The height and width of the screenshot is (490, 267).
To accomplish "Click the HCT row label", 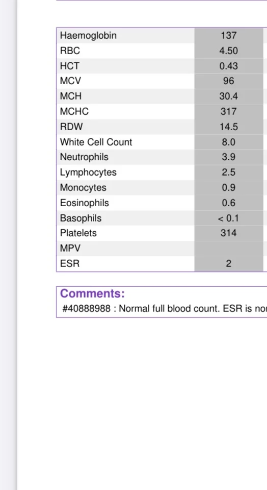I will [70, 66].
